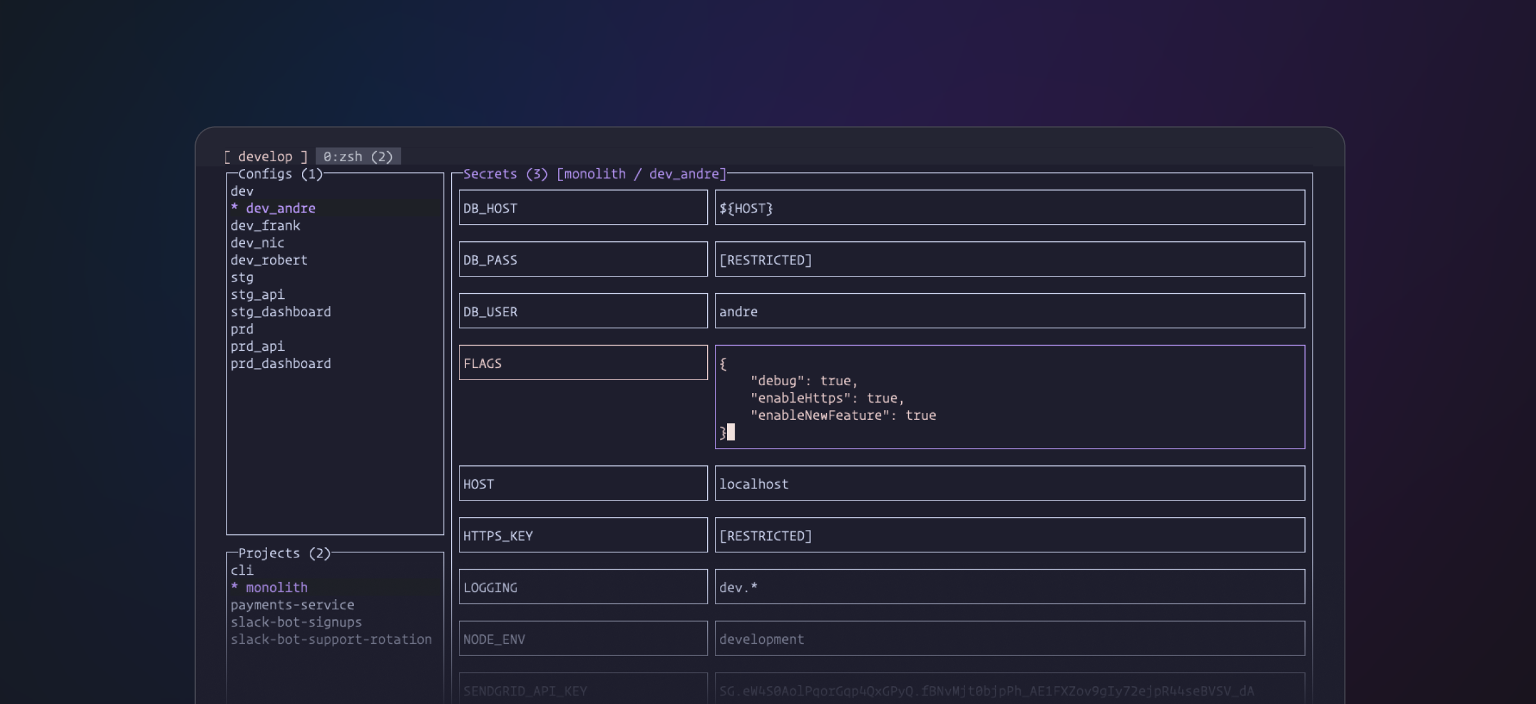Open the payments-service project
1536x704 pixels.
[292, 605]
